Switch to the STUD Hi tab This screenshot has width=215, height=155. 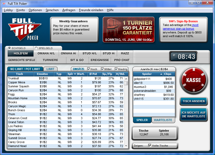click(109, 53)
